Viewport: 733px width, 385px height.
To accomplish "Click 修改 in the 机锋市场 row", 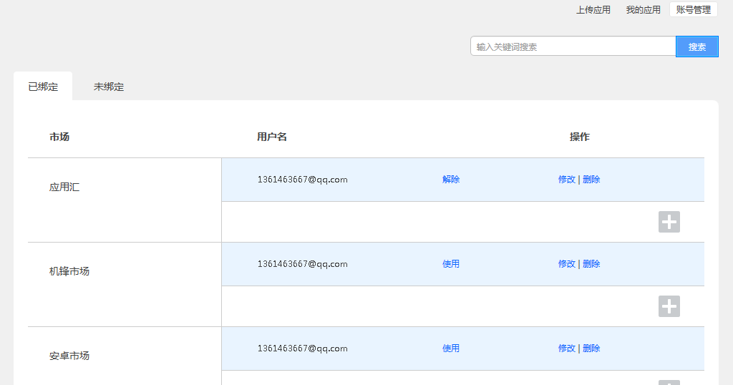I will [567, 264].
